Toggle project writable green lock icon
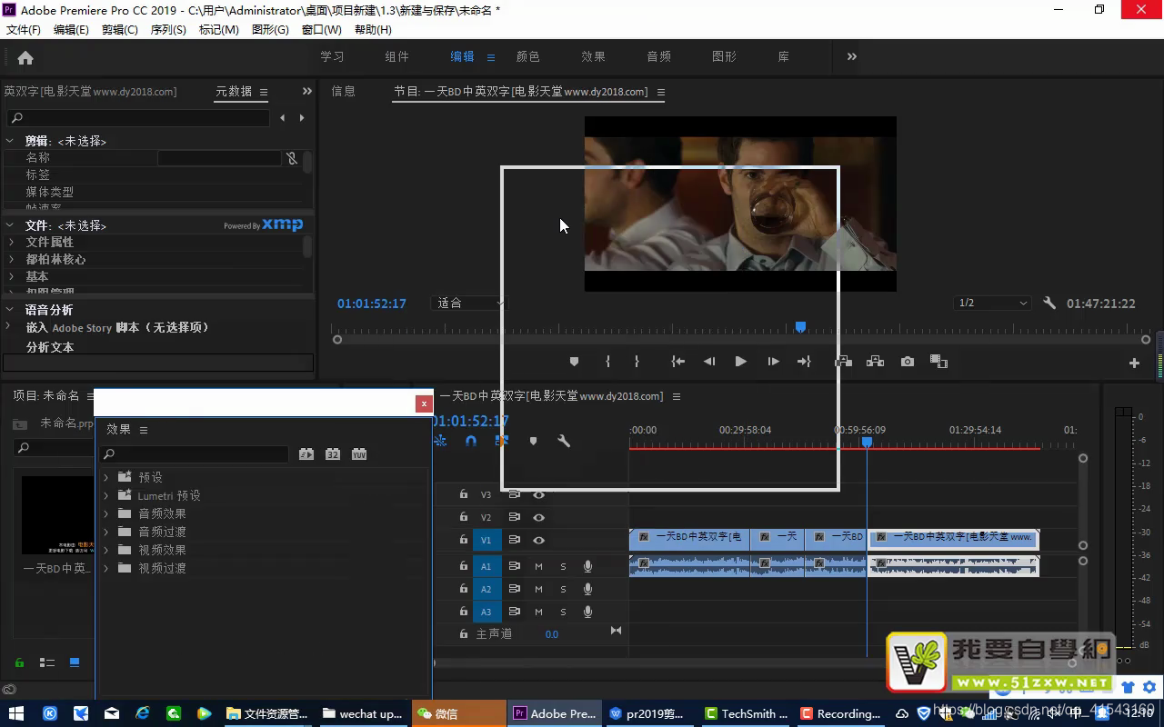The height and width of the screenshot is (727, 1164). pyautogui.click(x=19, y=662)
